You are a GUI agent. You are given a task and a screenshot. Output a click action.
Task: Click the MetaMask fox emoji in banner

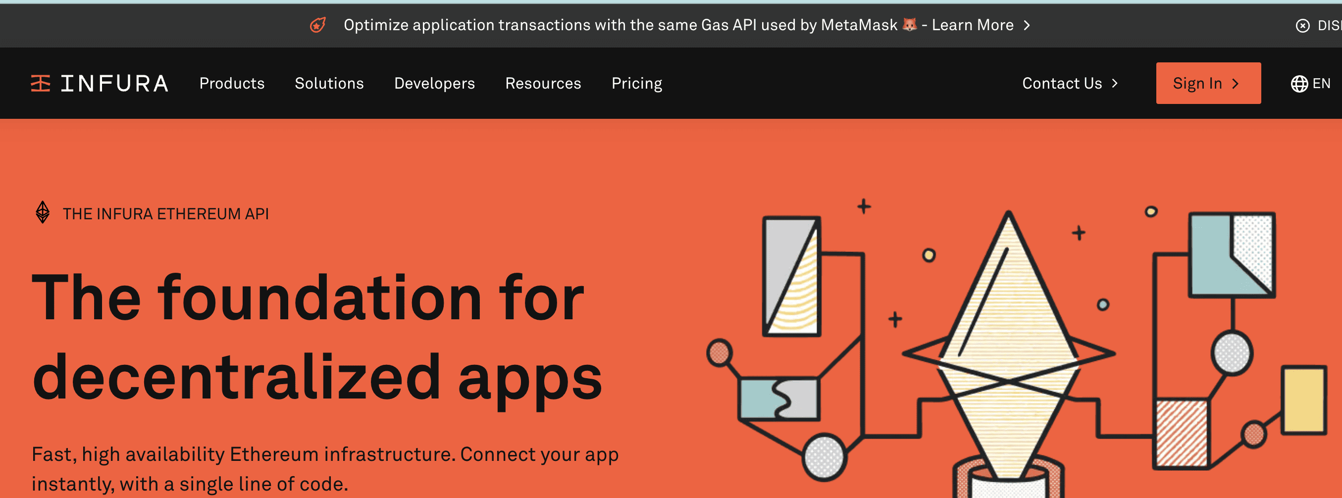click(x=909, y=24)
